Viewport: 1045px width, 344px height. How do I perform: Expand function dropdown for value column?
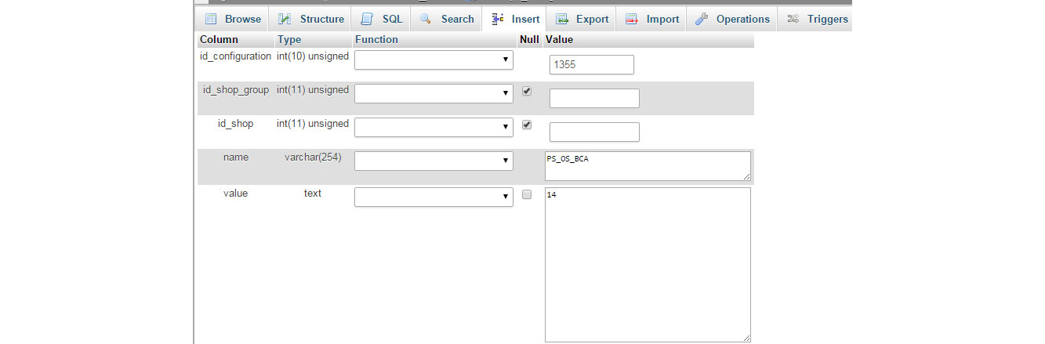(434, 197)
